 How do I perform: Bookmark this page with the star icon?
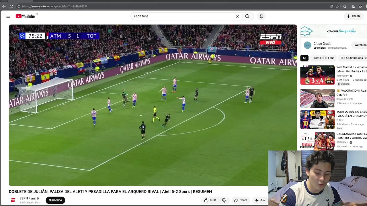pyautogui.click(x=337, y=6)
